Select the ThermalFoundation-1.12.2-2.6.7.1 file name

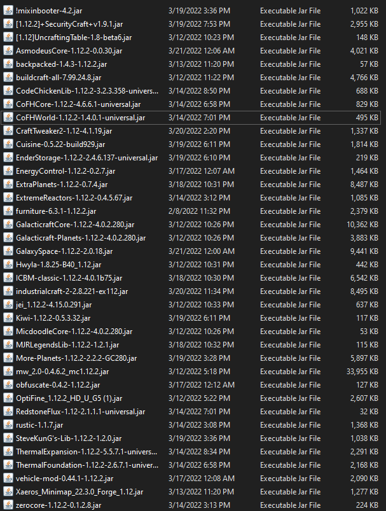(x=87, y=465)
